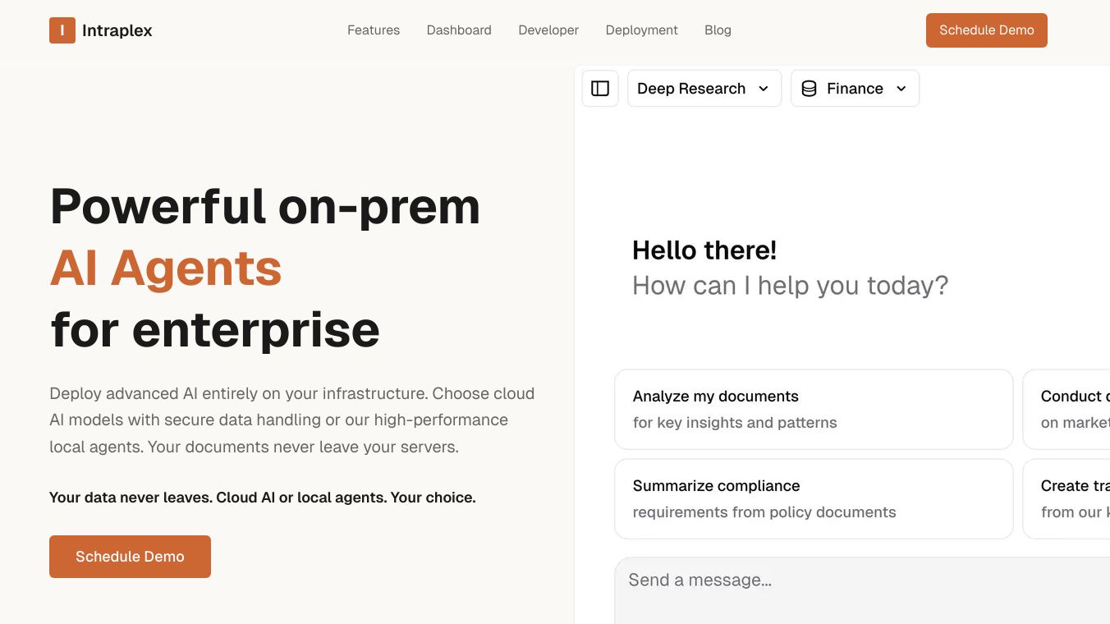
Task: Go to the Dashboard nav item
Action: tap(459, 30)
